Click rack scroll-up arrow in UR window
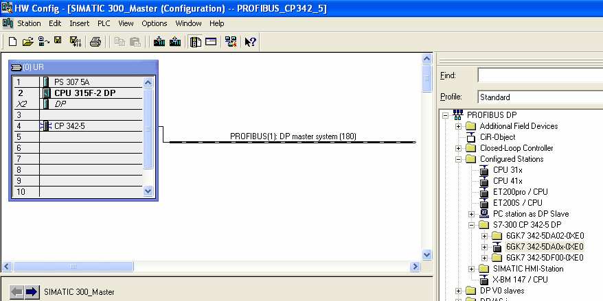 [x=148, y=82]
